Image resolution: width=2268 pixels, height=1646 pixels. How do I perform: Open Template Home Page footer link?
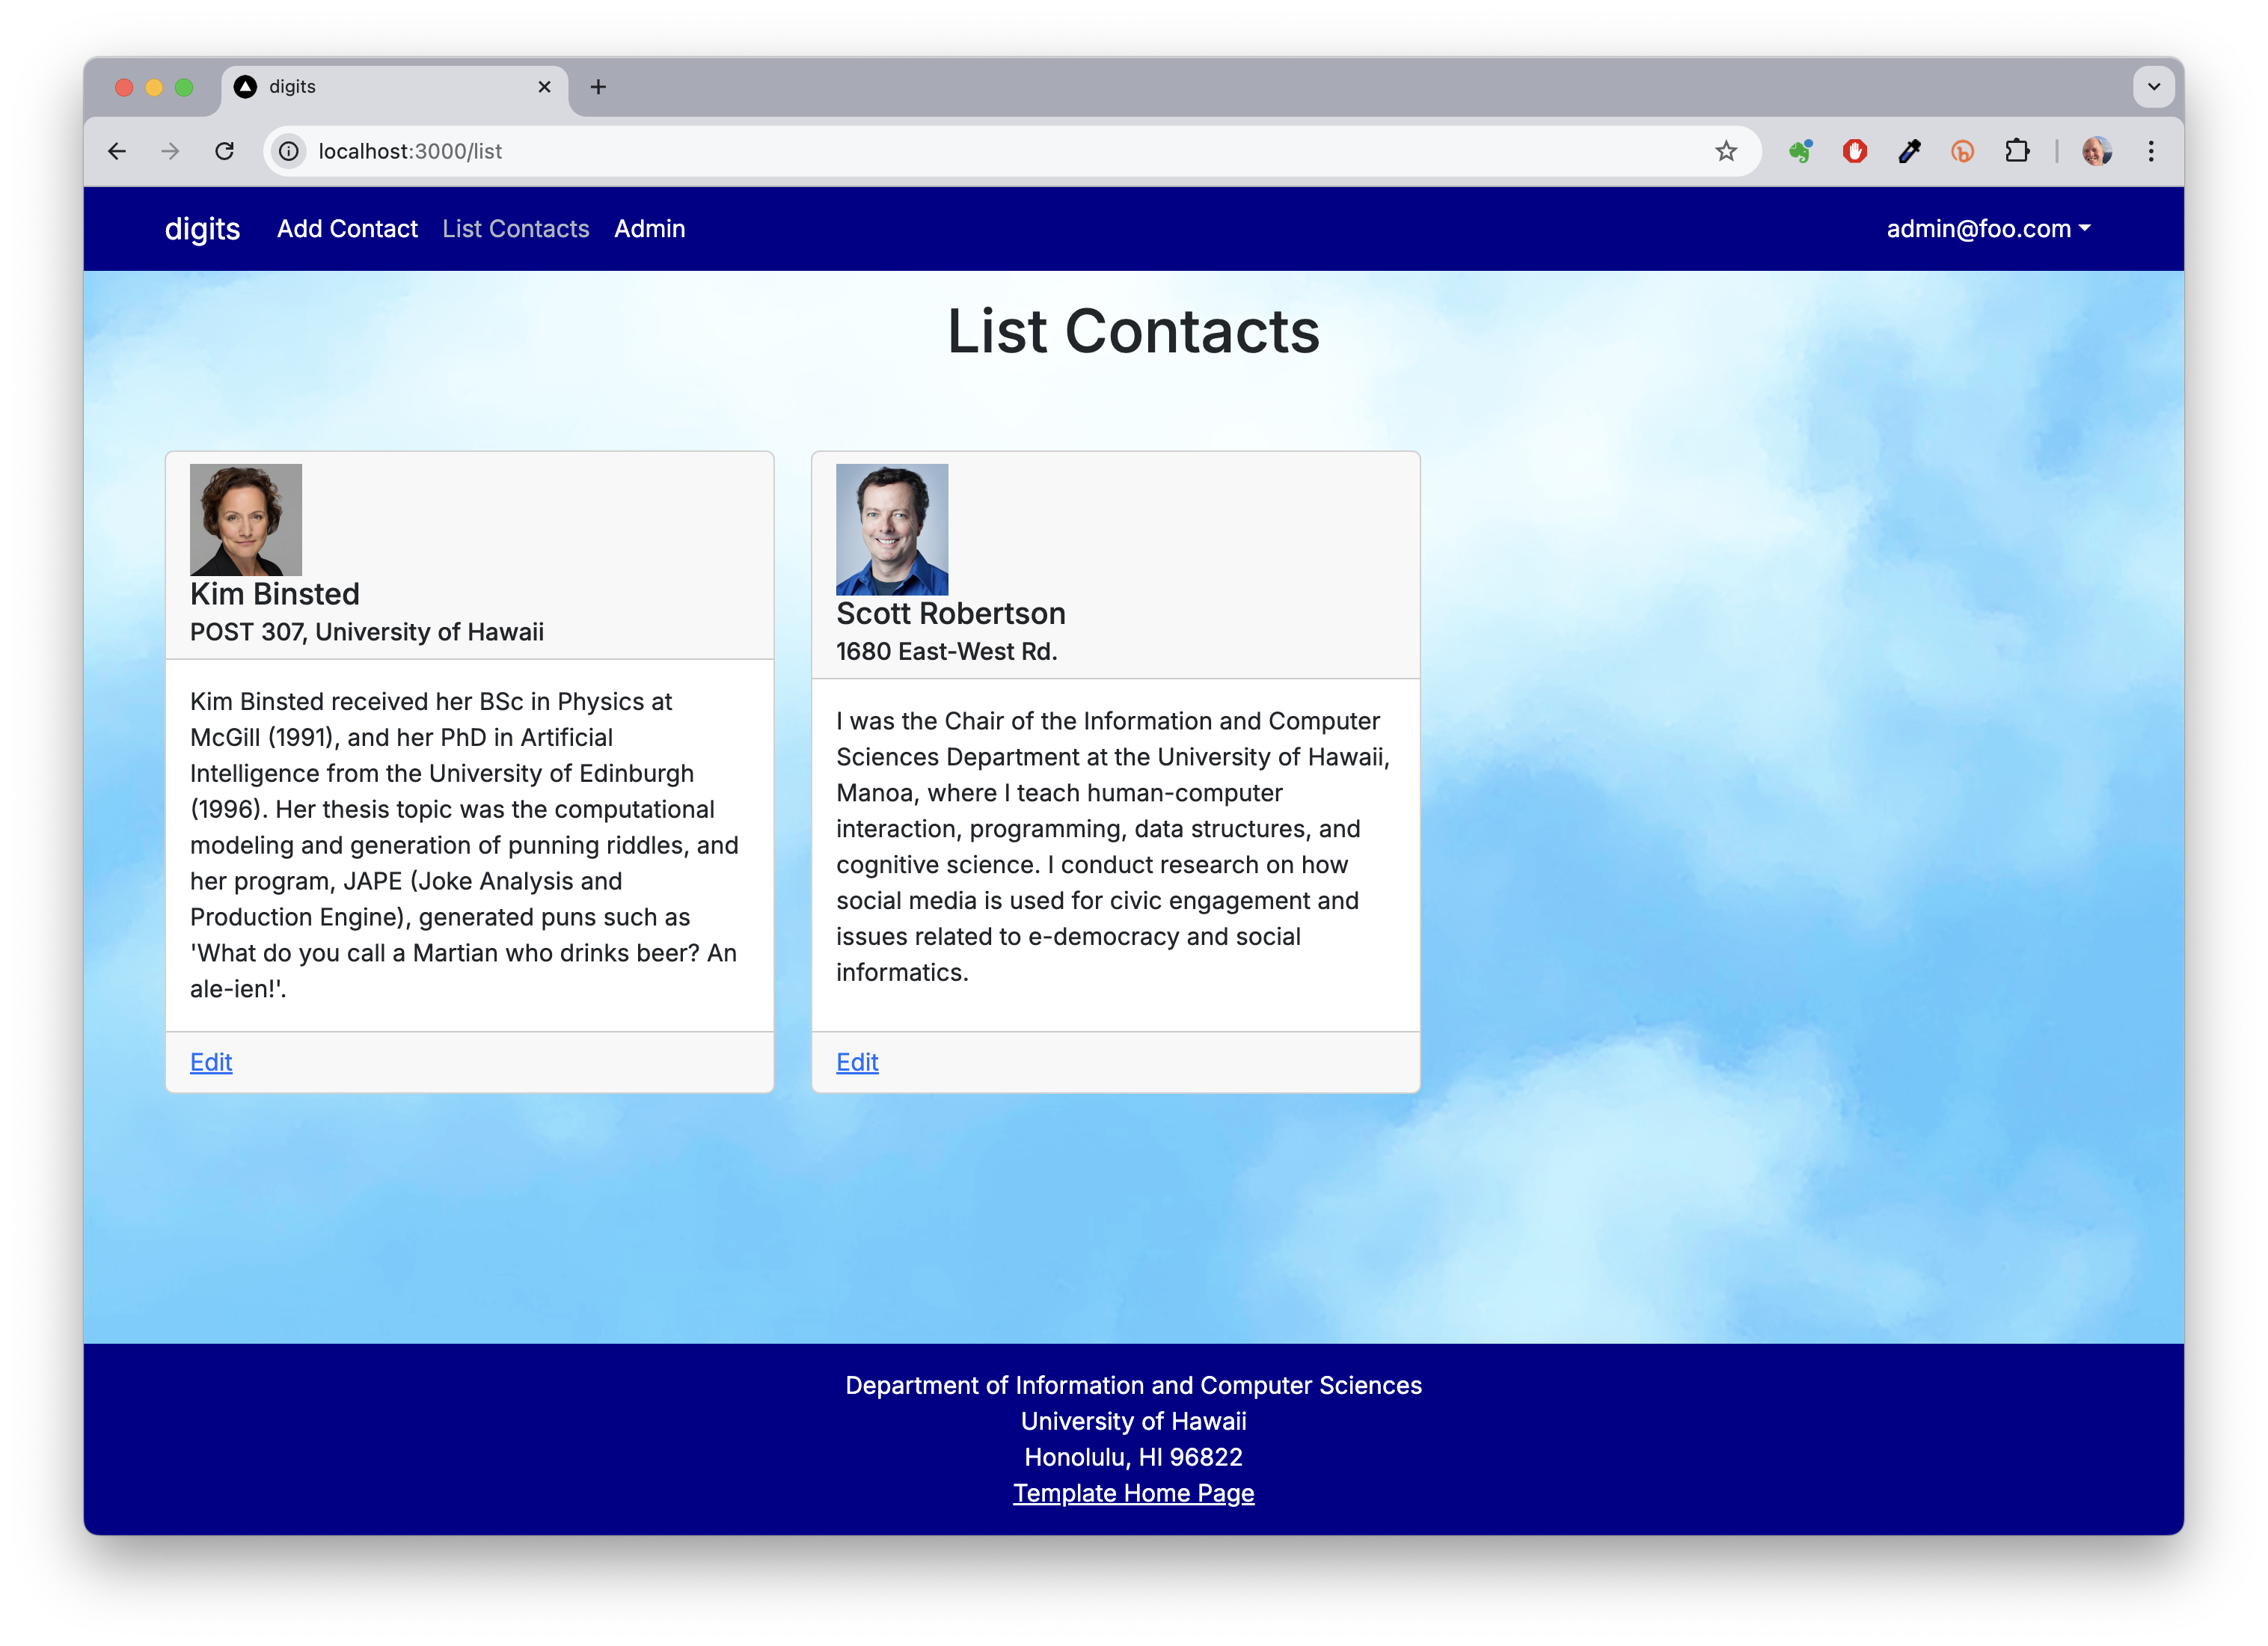pyautogui.click(x=1133, y=1493)
